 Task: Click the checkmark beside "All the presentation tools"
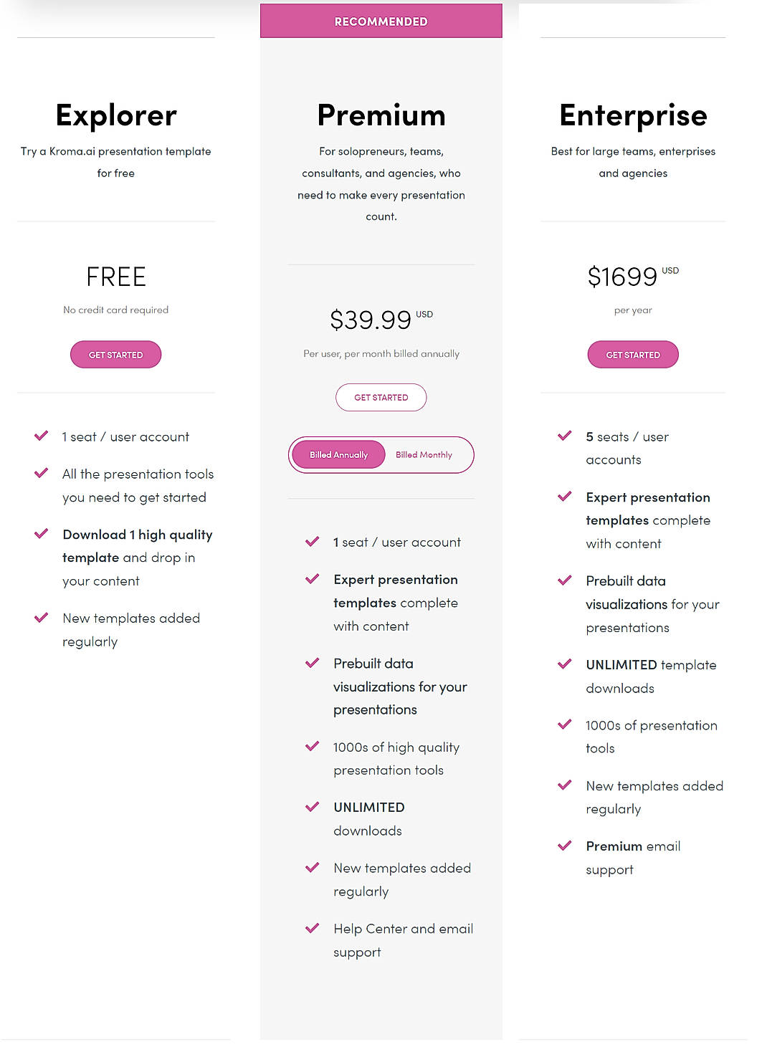click(x=41, y=473)
